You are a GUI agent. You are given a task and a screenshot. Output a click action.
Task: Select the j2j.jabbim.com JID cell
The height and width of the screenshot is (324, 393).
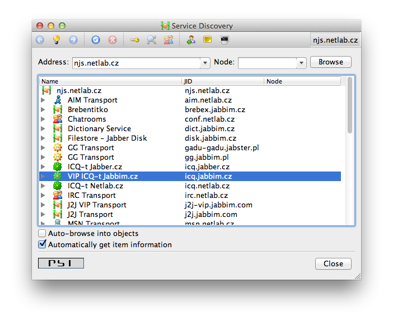point(211,214)
